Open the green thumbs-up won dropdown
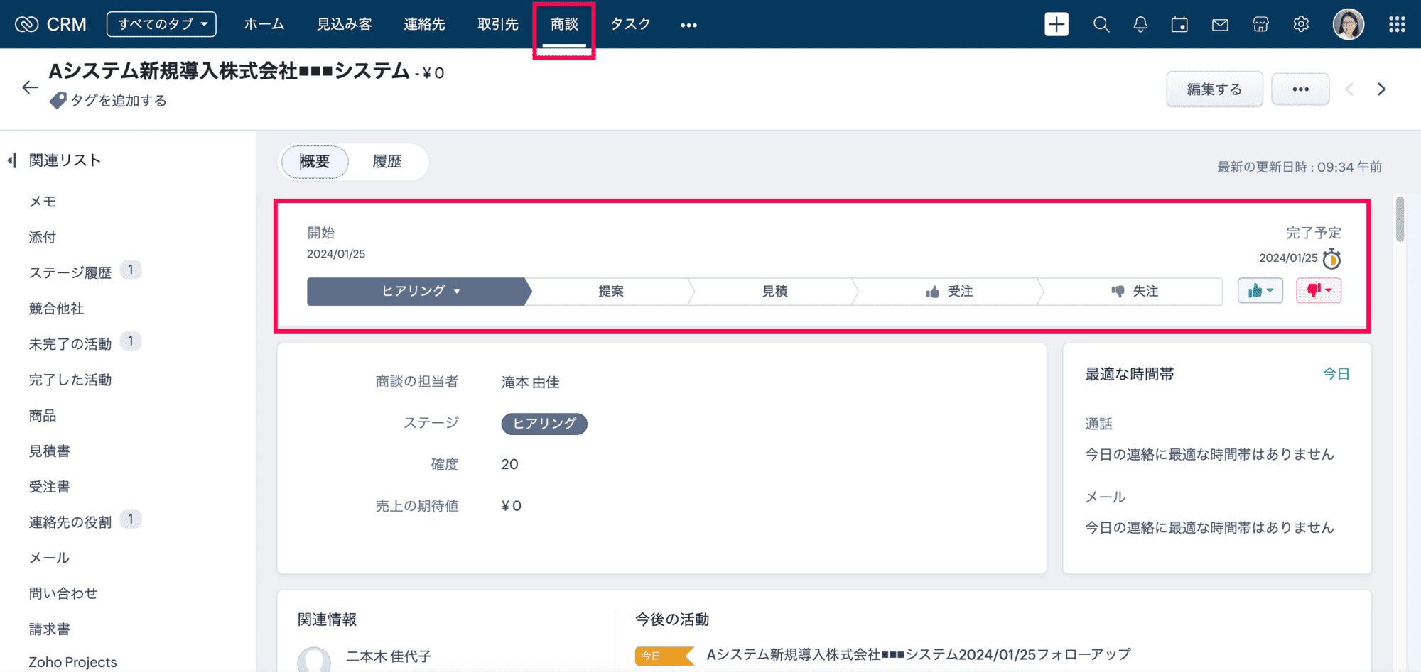 click(1260, 290)
